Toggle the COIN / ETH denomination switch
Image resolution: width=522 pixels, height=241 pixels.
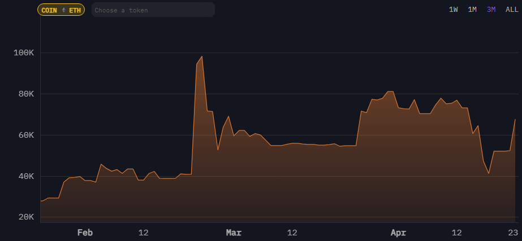[x=61, y=10]
